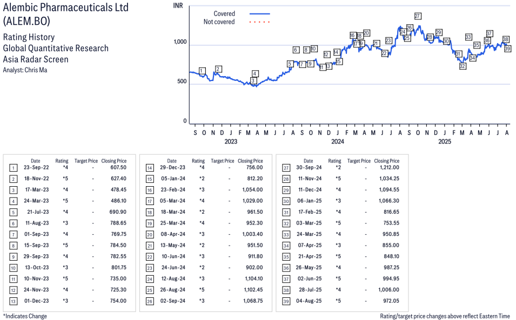The width and height of the screenshot is (516, 320).
Task: Click the 'Not covered' legend label
Action: [219, 22]
